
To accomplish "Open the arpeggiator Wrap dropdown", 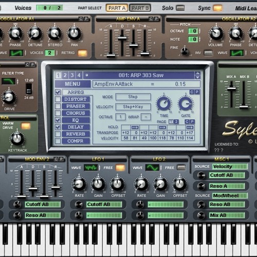I will [146, 117].
